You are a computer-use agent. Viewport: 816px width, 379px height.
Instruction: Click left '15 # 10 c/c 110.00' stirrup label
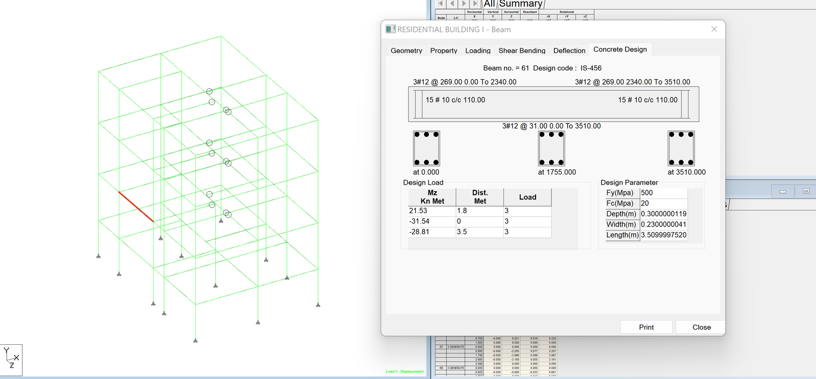(x=455, y=100)
